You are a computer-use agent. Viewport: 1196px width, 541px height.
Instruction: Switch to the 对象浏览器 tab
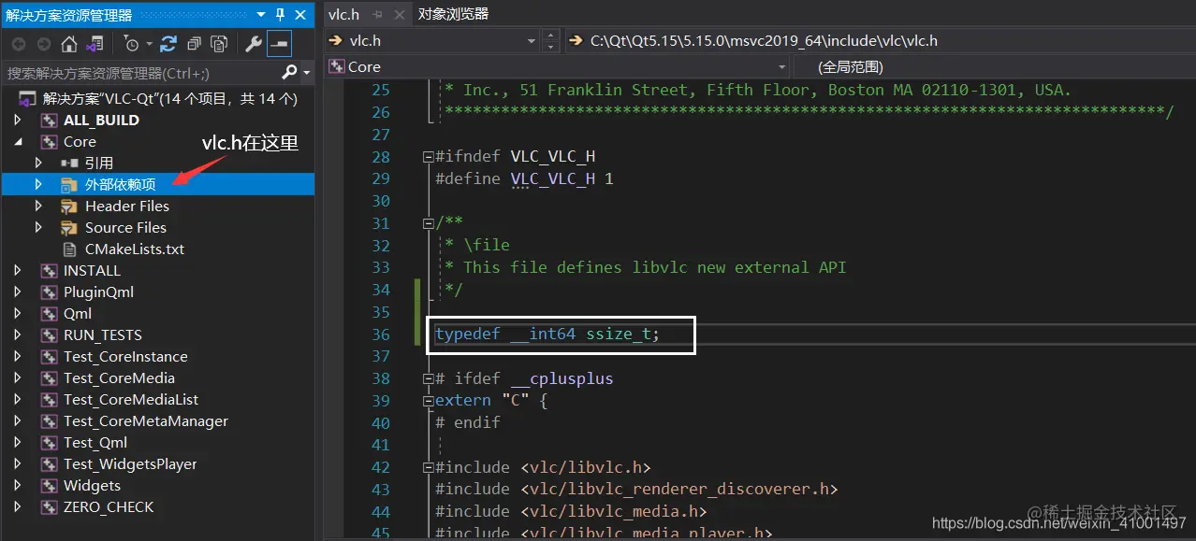[x=453, y=14]
